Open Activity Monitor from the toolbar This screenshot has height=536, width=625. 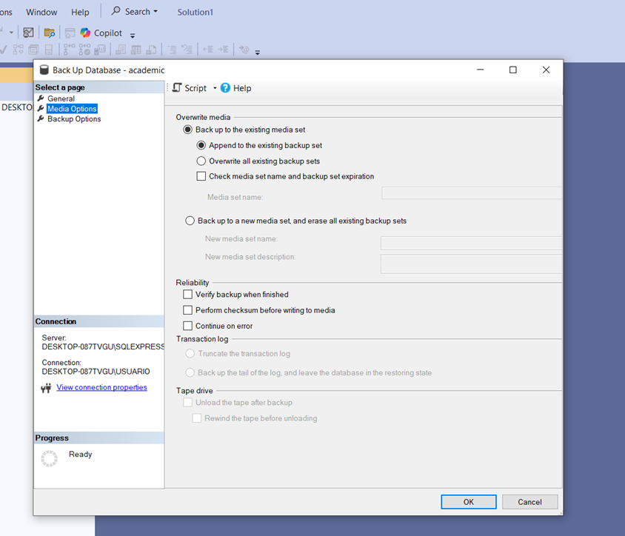click(28, 33)
